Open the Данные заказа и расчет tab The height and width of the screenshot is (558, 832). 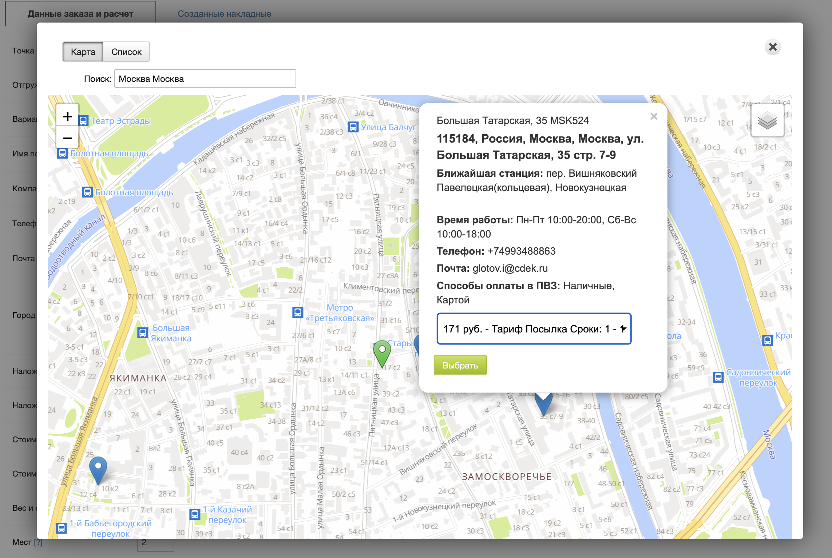tap(80, 14)
